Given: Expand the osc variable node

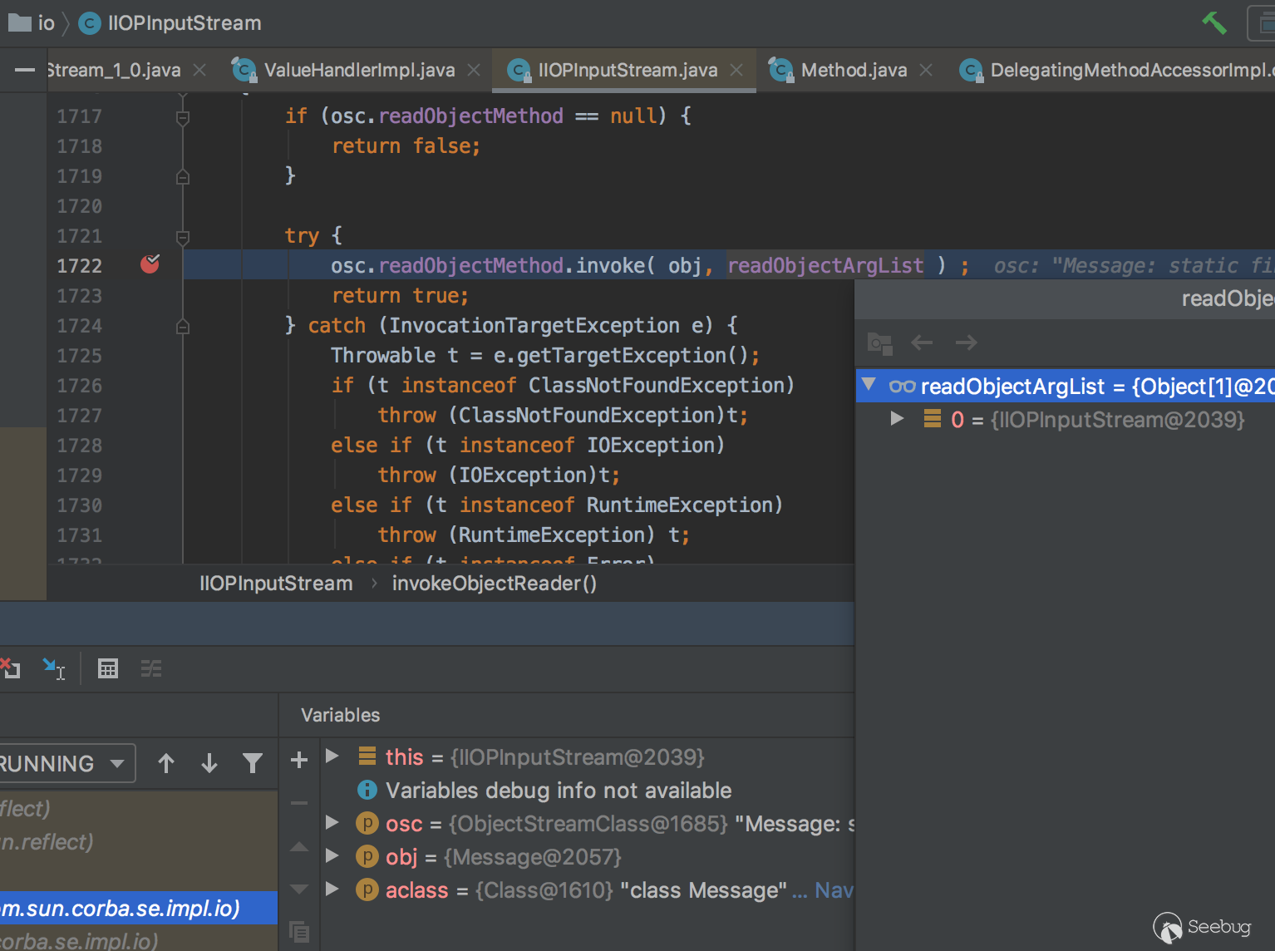Looking at the screenshot, I should [332, 823].
